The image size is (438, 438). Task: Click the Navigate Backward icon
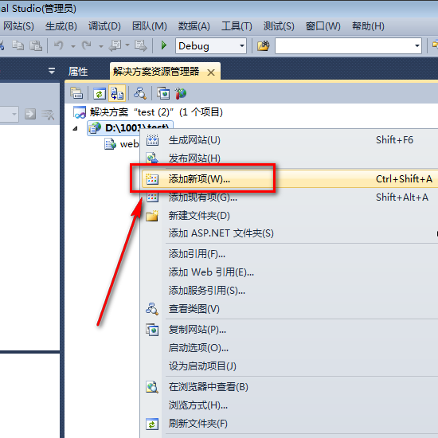(x=115, y=45)
